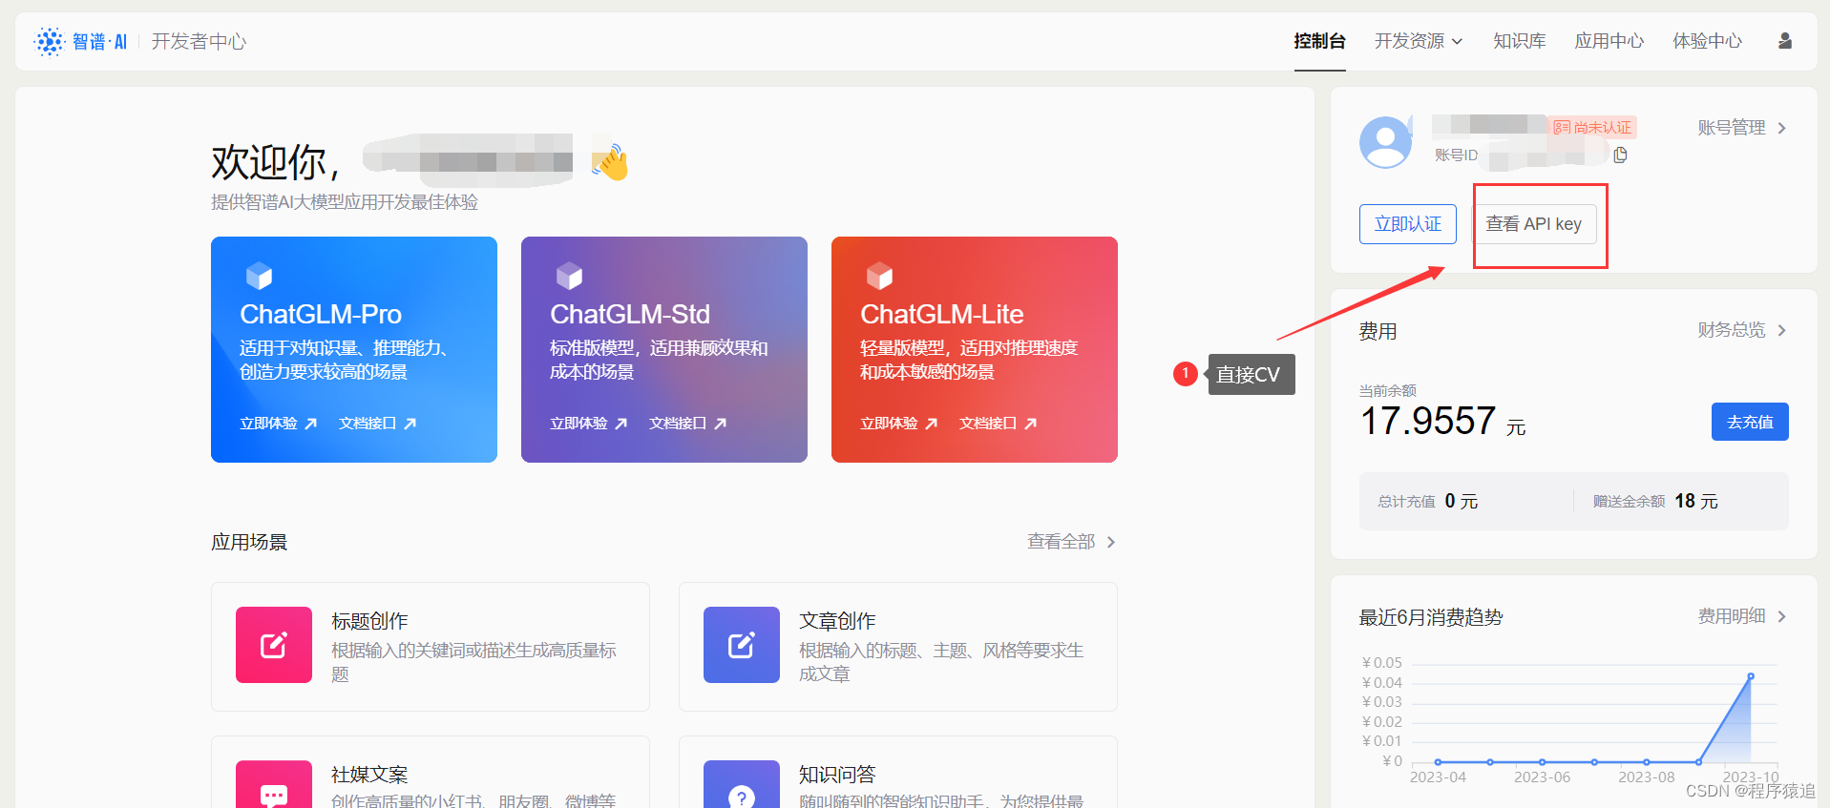Open 账号管理 chevron link

pos(1741,128)
